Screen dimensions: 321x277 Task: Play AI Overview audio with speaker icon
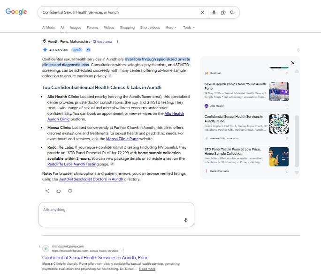click(x=88, y=50)
